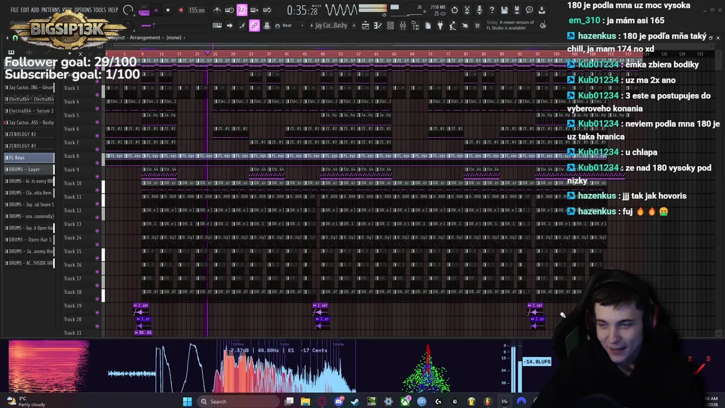725x408 pixels.
Task: Pause playback with the pause button
Action: point(156,10)
